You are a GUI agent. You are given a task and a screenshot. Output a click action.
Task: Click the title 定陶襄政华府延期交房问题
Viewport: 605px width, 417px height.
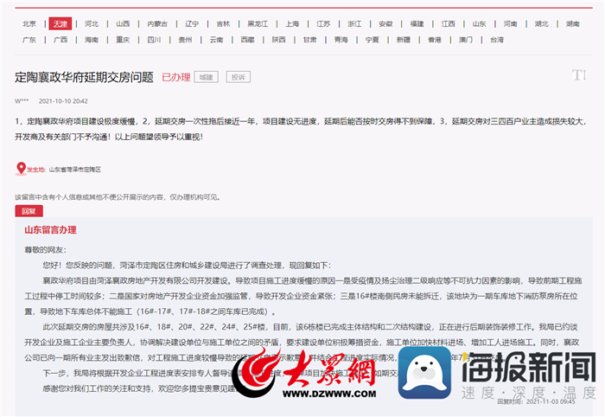[84, 77]
